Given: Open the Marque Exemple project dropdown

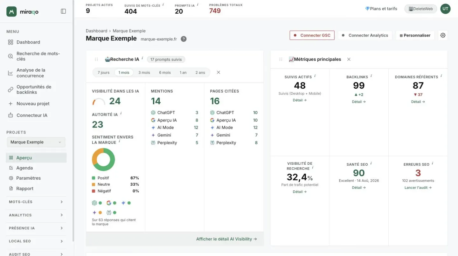Looking at the screenshot, I should point(36,142).
